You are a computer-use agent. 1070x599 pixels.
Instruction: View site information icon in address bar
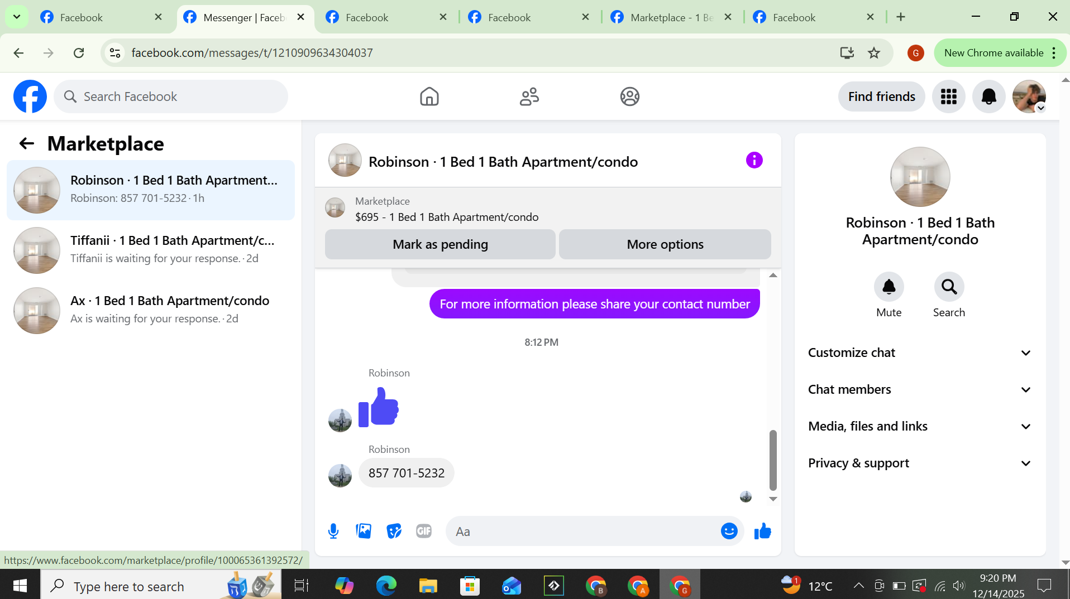(x=115, y=53)
